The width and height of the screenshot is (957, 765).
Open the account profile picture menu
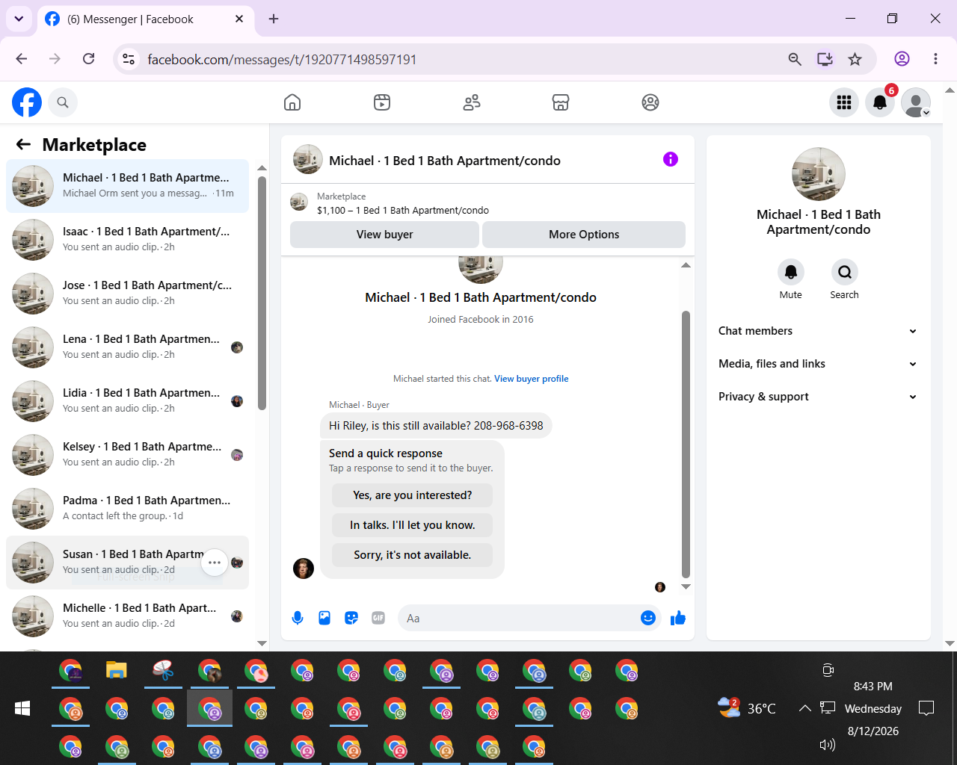pyautogui.click(x=916, y=102)
